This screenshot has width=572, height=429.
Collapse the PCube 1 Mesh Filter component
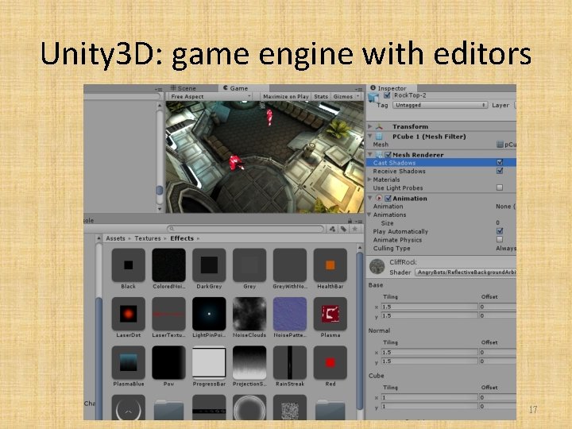[x=370, y=136]
